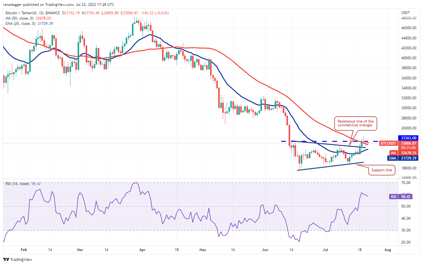Click the Jun date axis label
Screen dimensions: 423x265
pyautogui.click(x=265, y=249)
